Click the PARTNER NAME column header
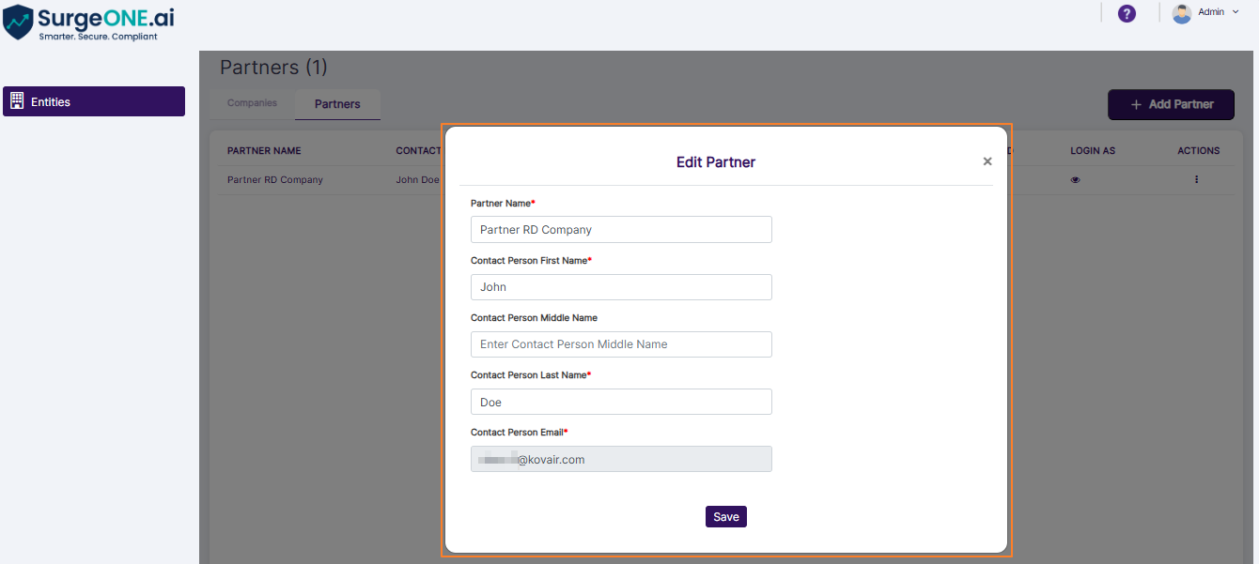This screenshot has height=564, width=1259. tap(264, 150)
